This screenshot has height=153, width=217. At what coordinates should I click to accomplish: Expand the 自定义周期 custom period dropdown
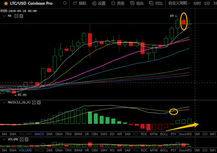pos(179,3)
